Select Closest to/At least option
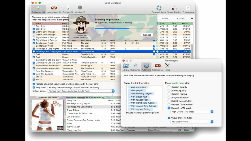The width and height of the screenshot is (251, 141). click(169, 108)
